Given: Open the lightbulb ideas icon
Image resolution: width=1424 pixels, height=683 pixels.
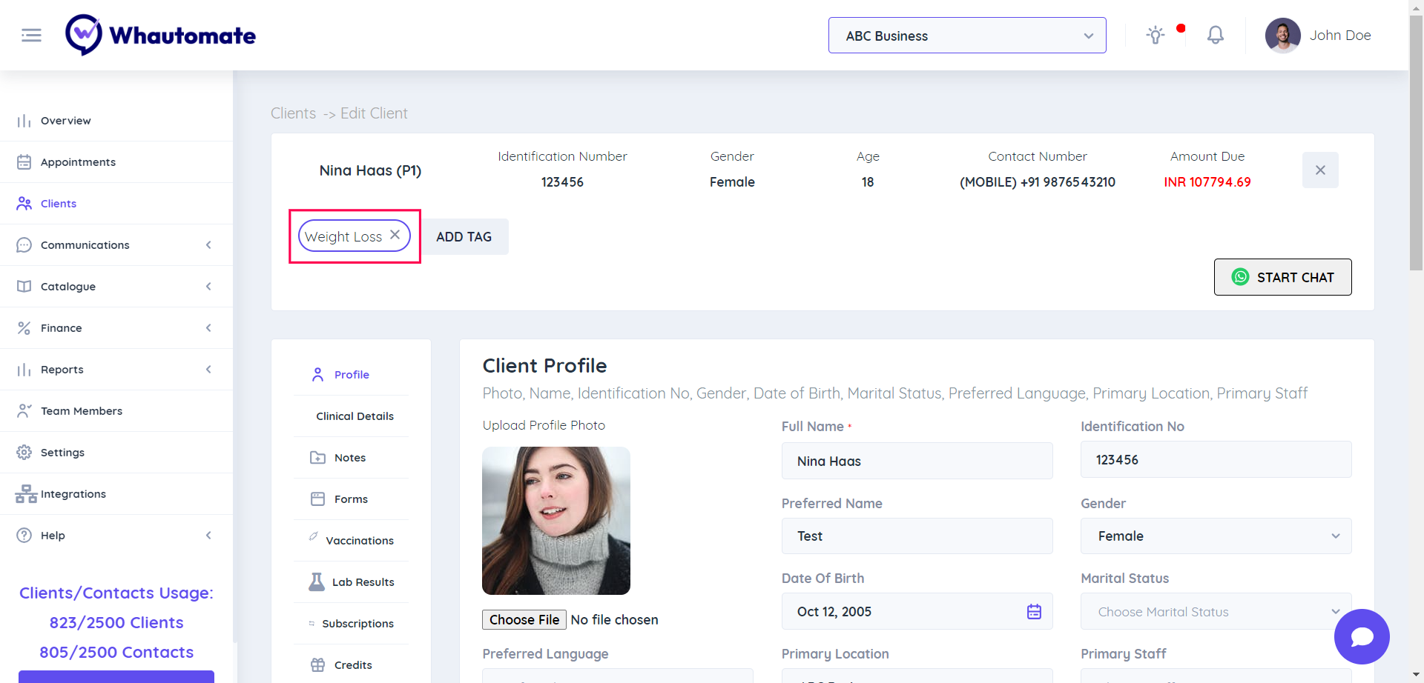Looking at the screenshot, I should point(1155,35).
